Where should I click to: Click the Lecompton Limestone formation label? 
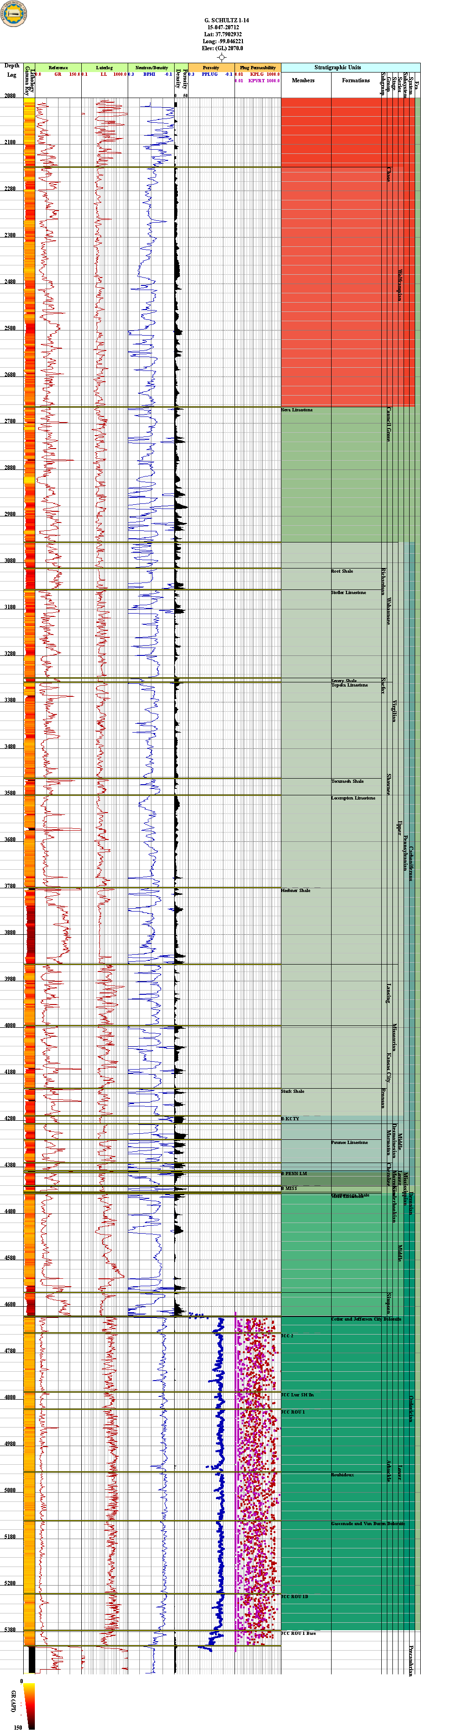[353, 798]
